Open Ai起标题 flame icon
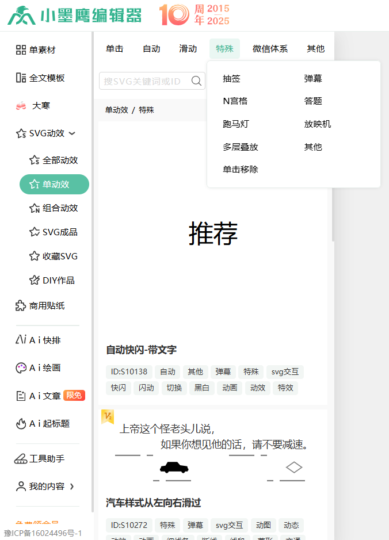The image size is (389, 540). click(21, 424)
